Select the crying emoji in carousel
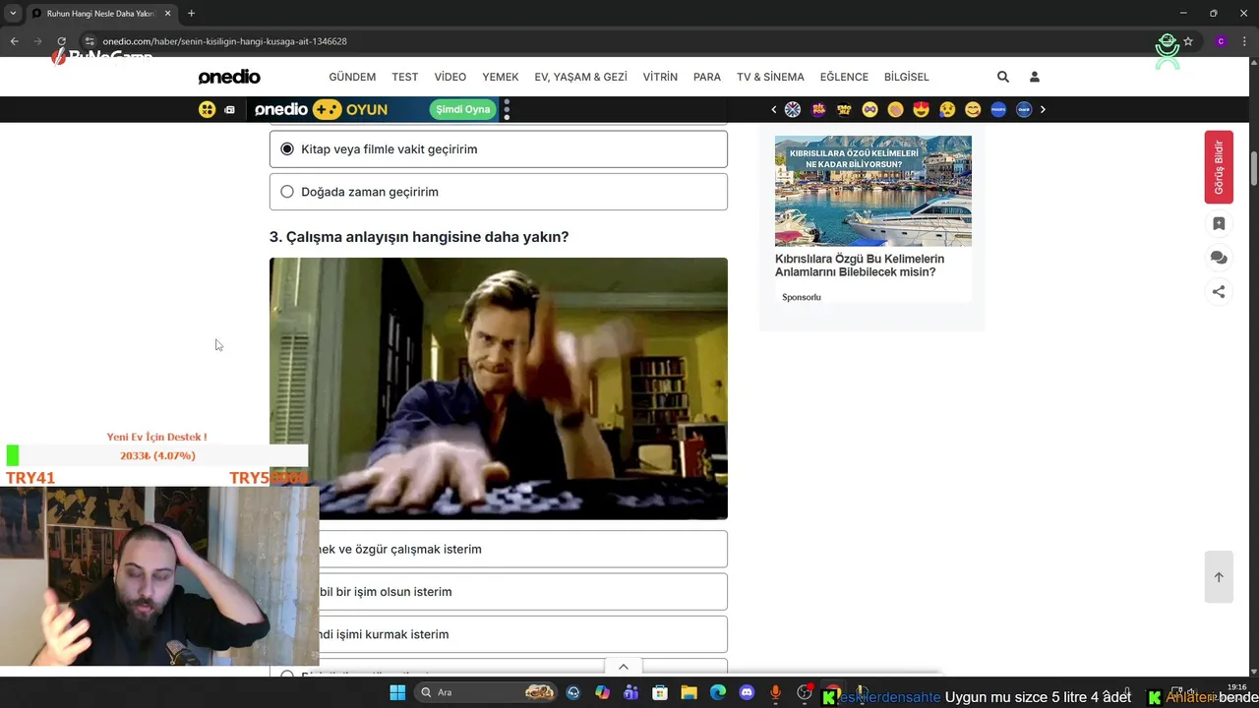This screenshot has width=1259, height=708. pos(947,109)
